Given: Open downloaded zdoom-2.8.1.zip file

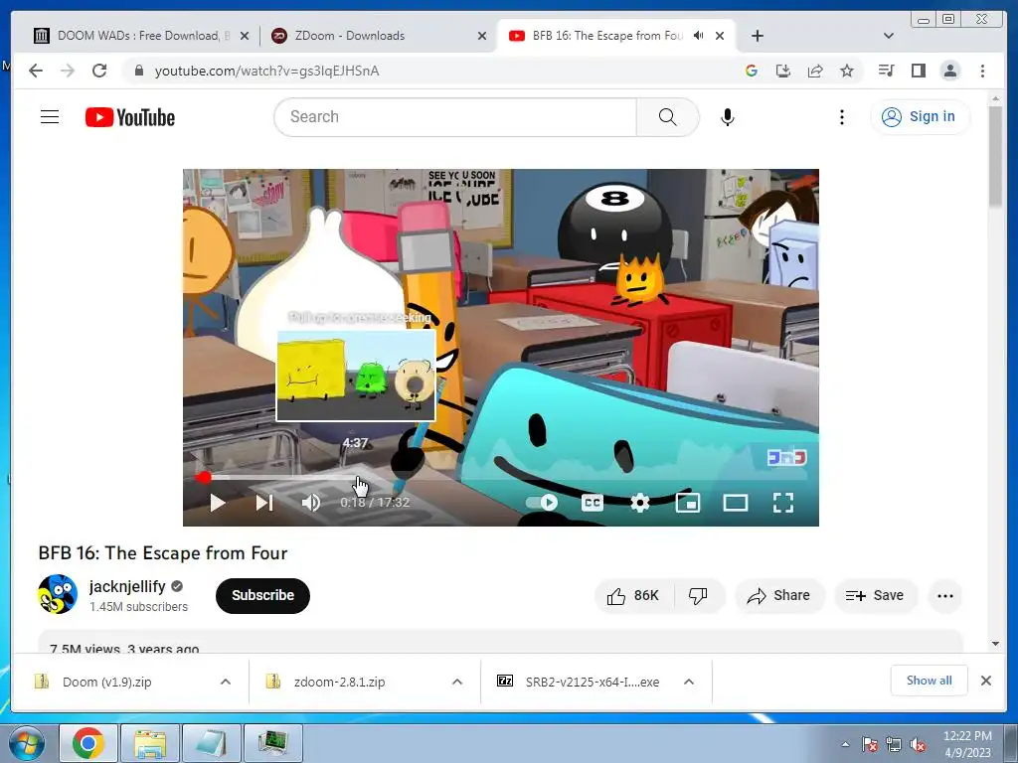Looking at the screenshot, I should 340,682.
